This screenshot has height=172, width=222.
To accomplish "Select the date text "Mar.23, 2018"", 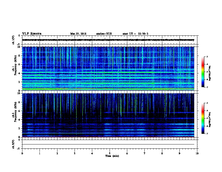I will pos(78,34).
